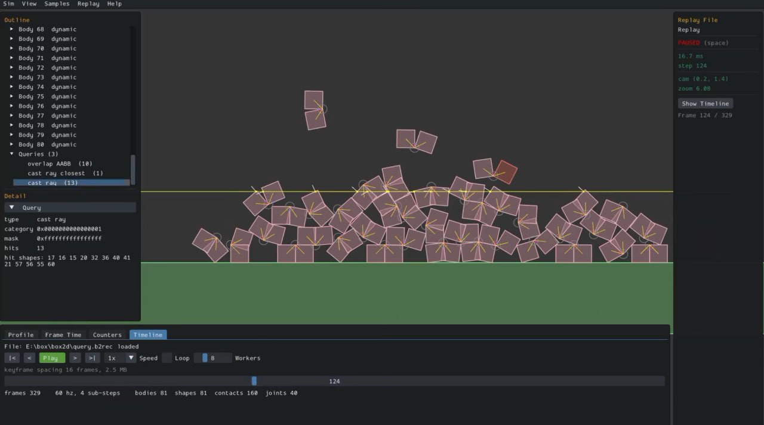Toggle the Loop checkbox
Screen dimensions: 764x425
click(167, 358)
